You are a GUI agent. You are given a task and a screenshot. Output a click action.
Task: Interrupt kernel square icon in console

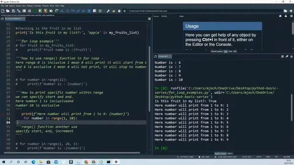(x=283, y=56)
